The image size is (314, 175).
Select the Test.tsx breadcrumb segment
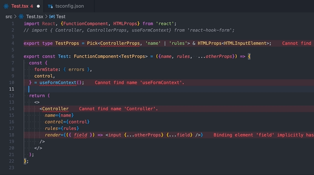pyautogui.click(x=35, y=16)
